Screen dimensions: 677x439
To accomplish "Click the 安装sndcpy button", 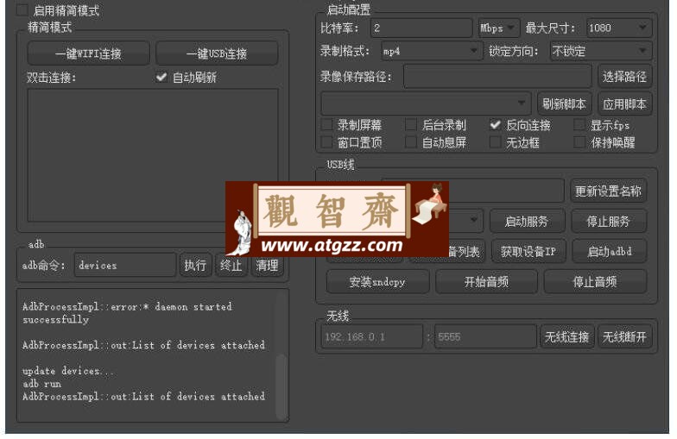I will point(377,282).
